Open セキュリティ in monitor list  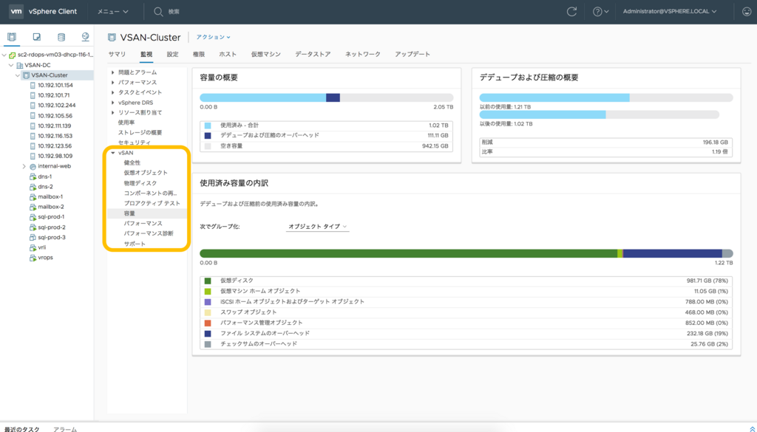coord(135,143)
